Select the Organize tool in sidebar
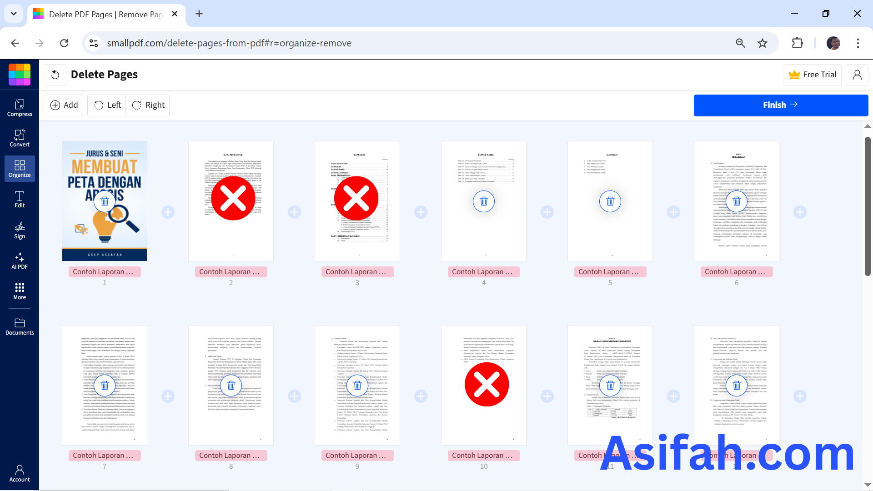873x491 pixels. click(20, 169)
